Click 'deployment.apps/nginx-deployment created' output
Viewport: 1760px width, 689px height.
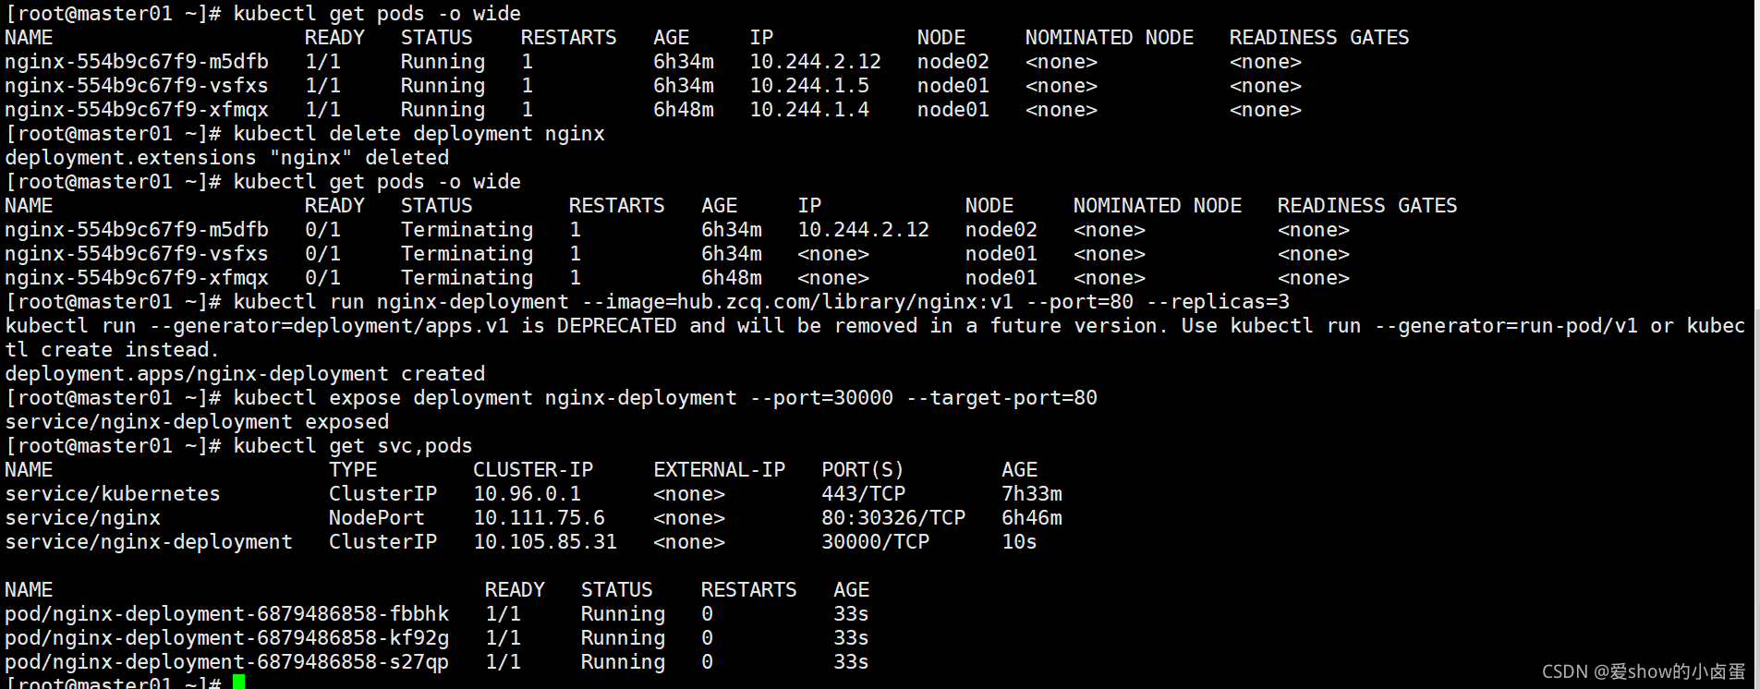click(x=245, y=374)
